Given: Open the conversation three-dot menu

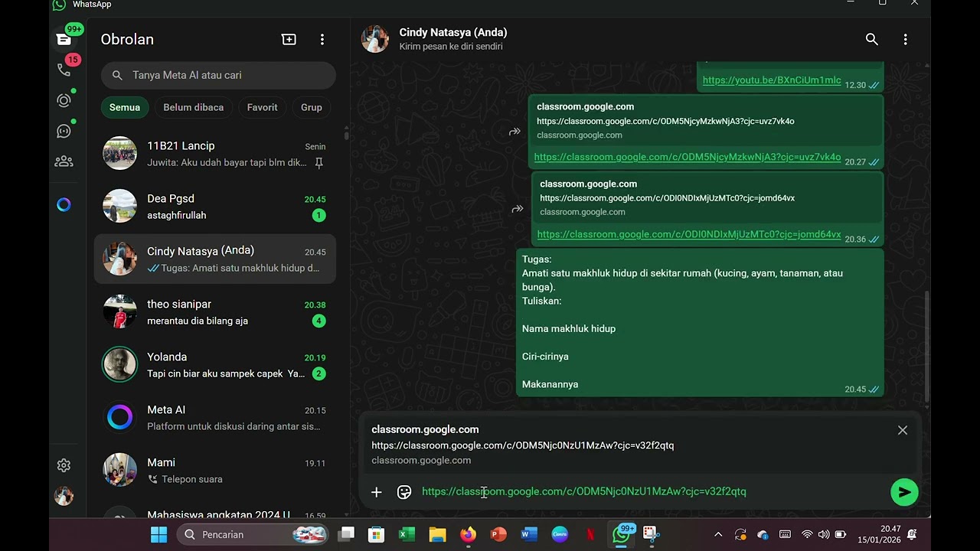Looking at the screenshot, I should (x=905, y=39).
